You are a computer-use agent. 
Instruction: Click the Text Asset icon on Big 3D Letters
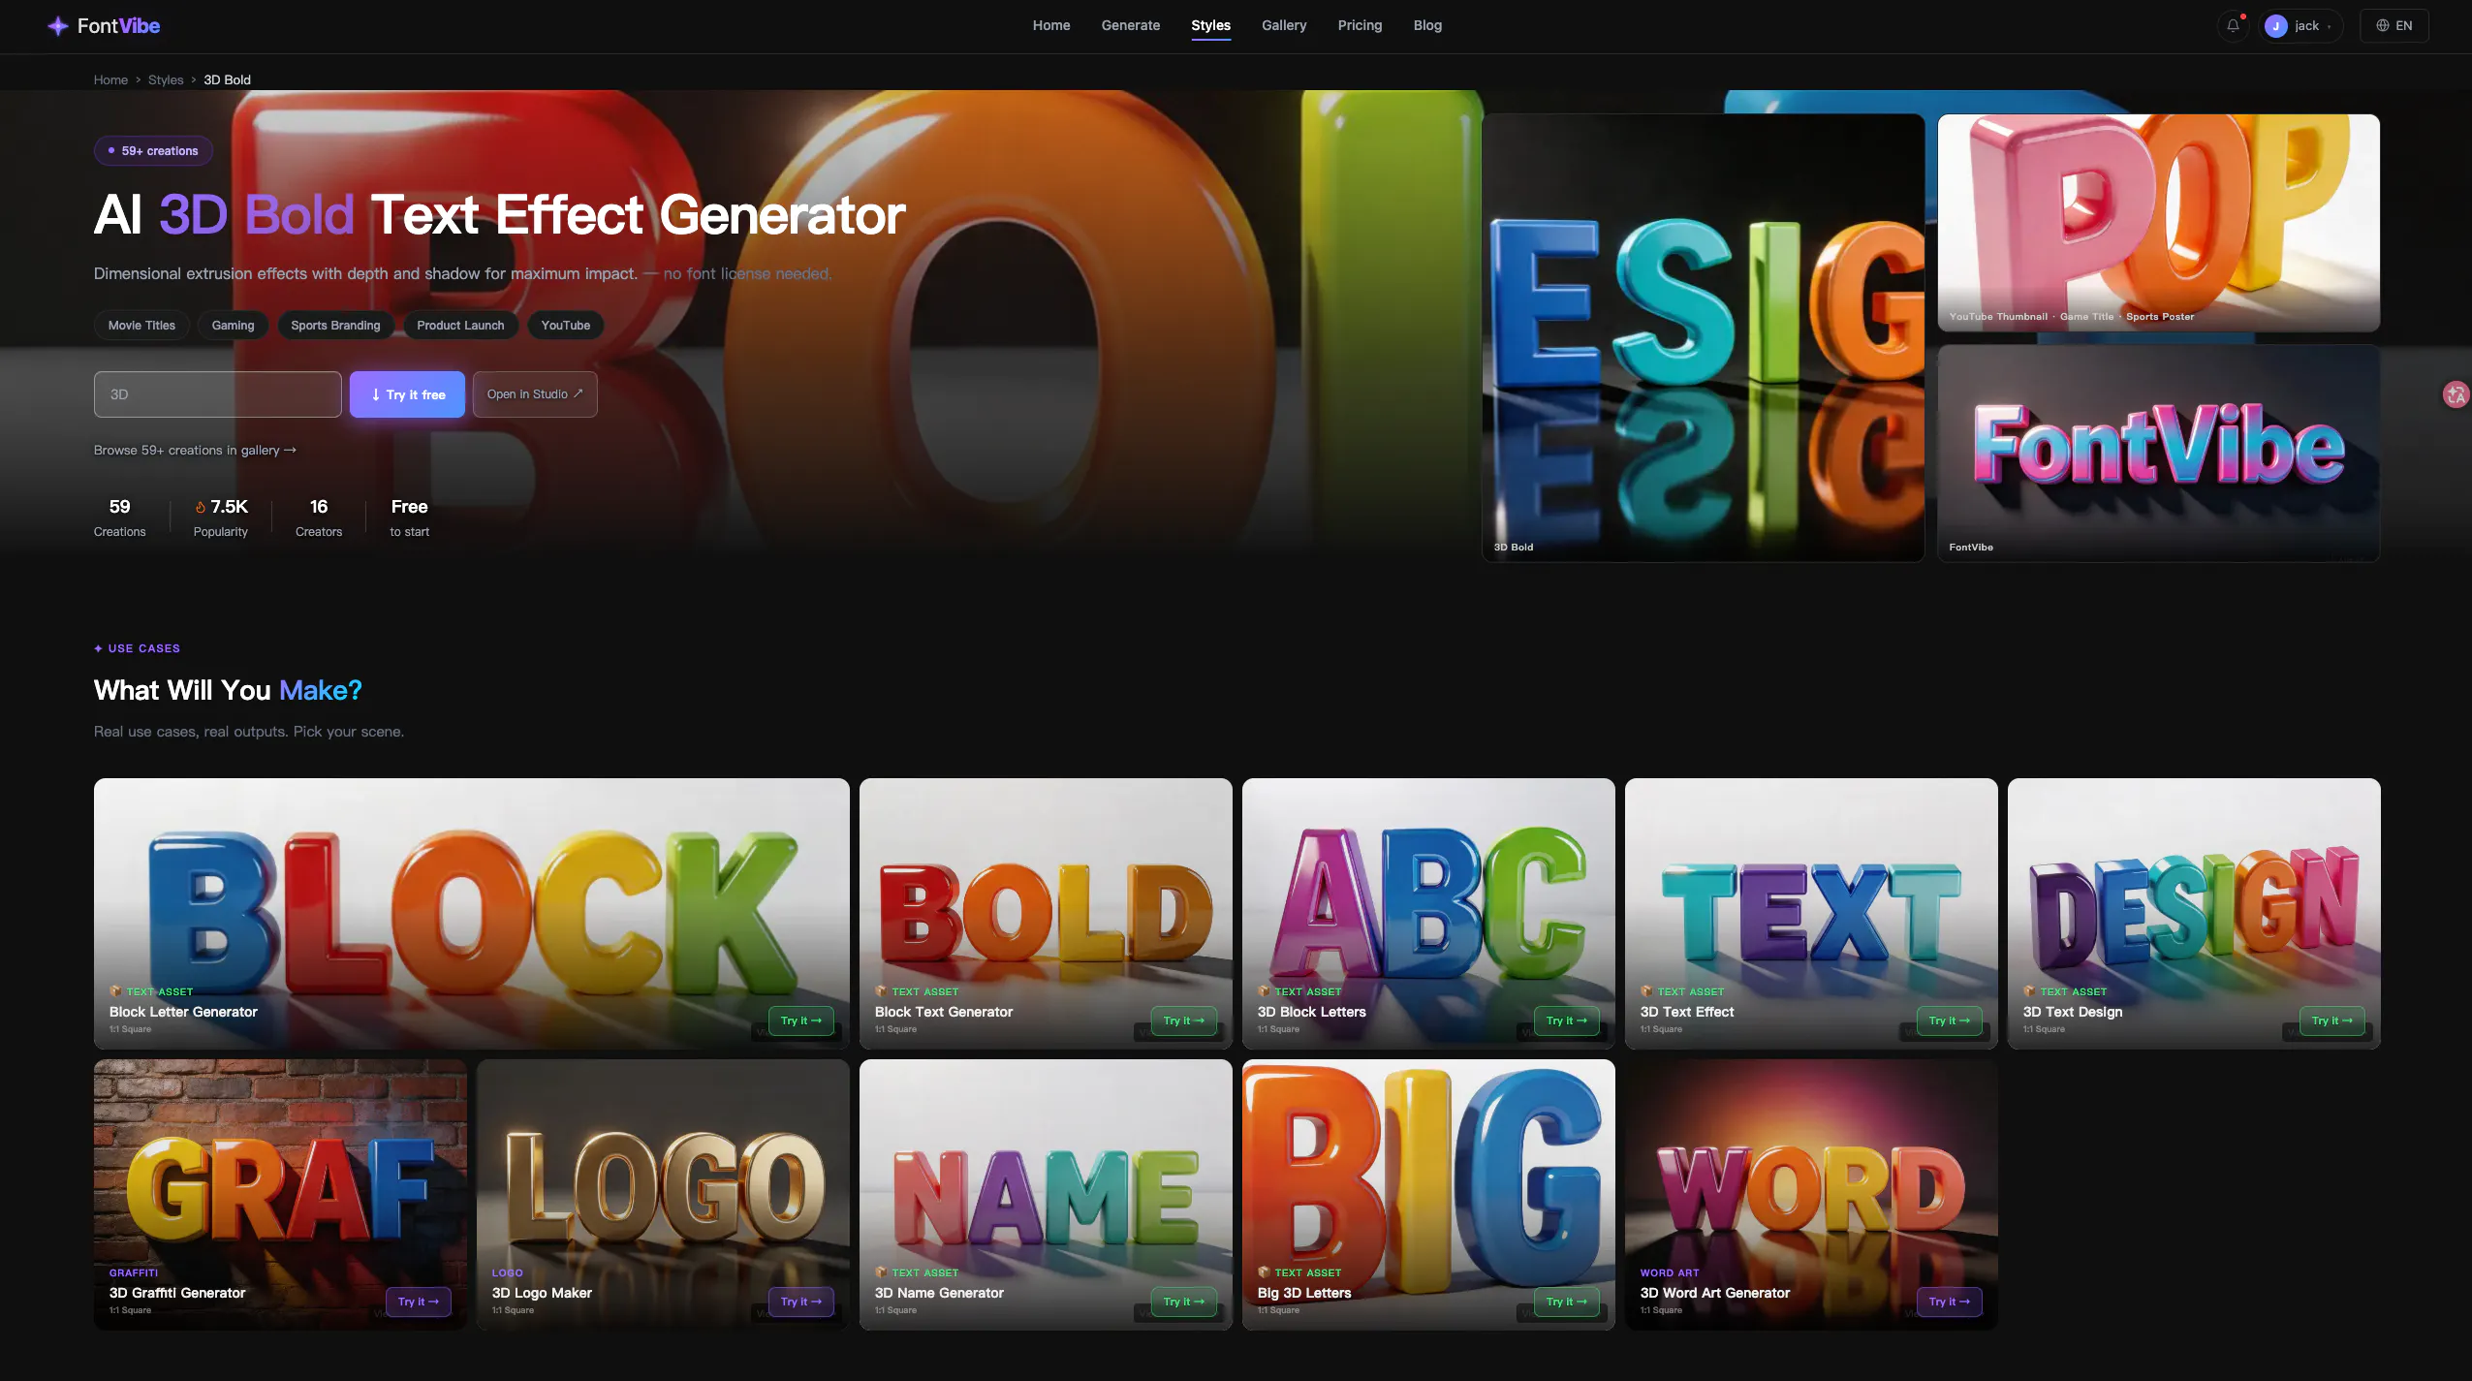click(x=1264, y=1272)
